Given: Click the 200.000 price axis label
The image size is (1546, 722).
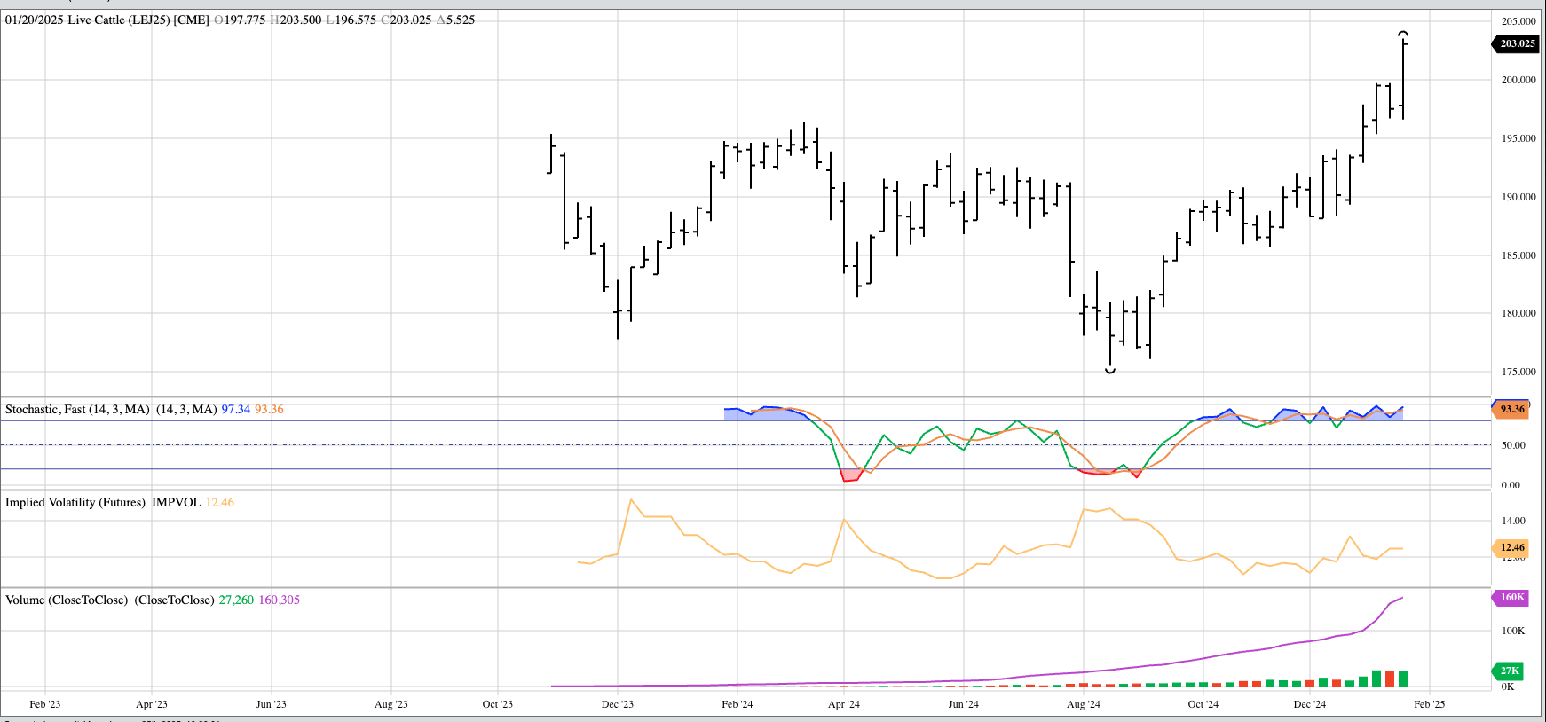Looking at the screenshot, I should click(1518, 80).
